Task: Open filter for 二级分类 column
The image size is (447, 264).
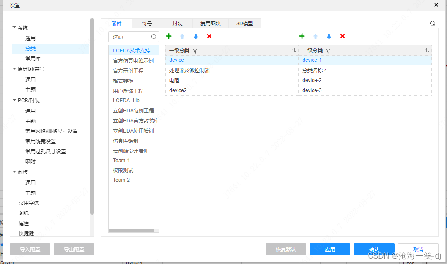Action: pos(328,51)
